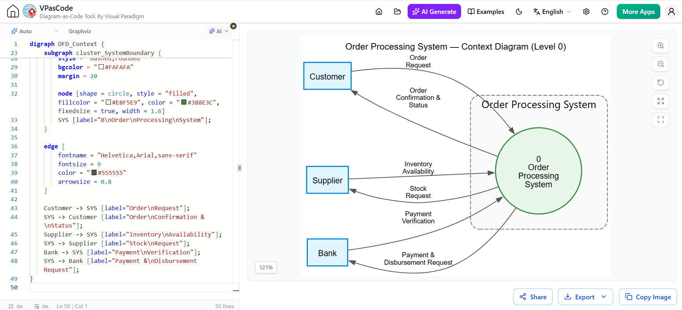Viewport: 682px width, 310px height.
Task: Click the Ln 50 | Col 1 status text
Action: click(72, 306)
